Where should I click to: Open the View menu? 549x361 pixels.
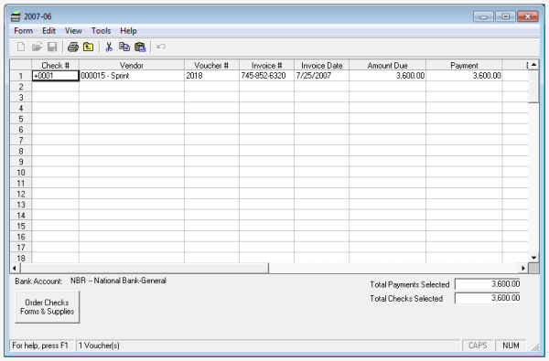coord(73,31)
